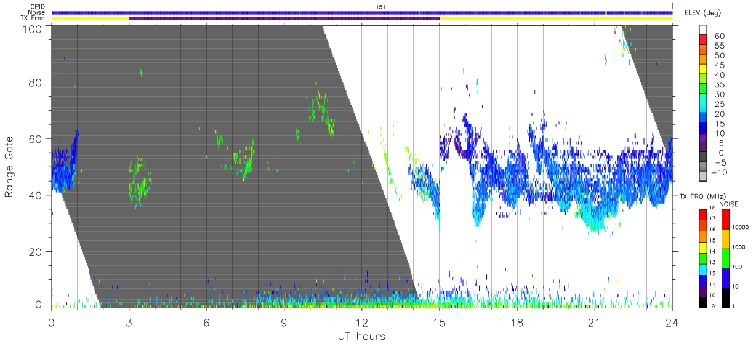
Task: Pick the black segment of the NOISE colorbar
Action: coord(725,297)
